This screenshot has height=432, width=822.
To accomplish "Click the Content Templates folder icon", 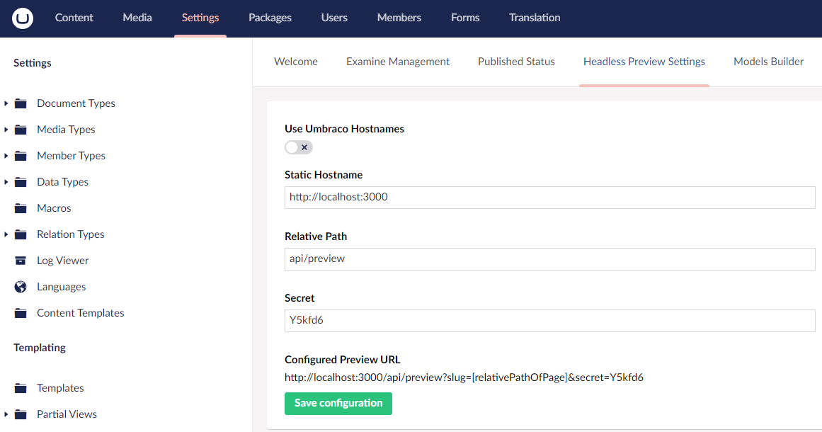I will (x=21, y=313).
